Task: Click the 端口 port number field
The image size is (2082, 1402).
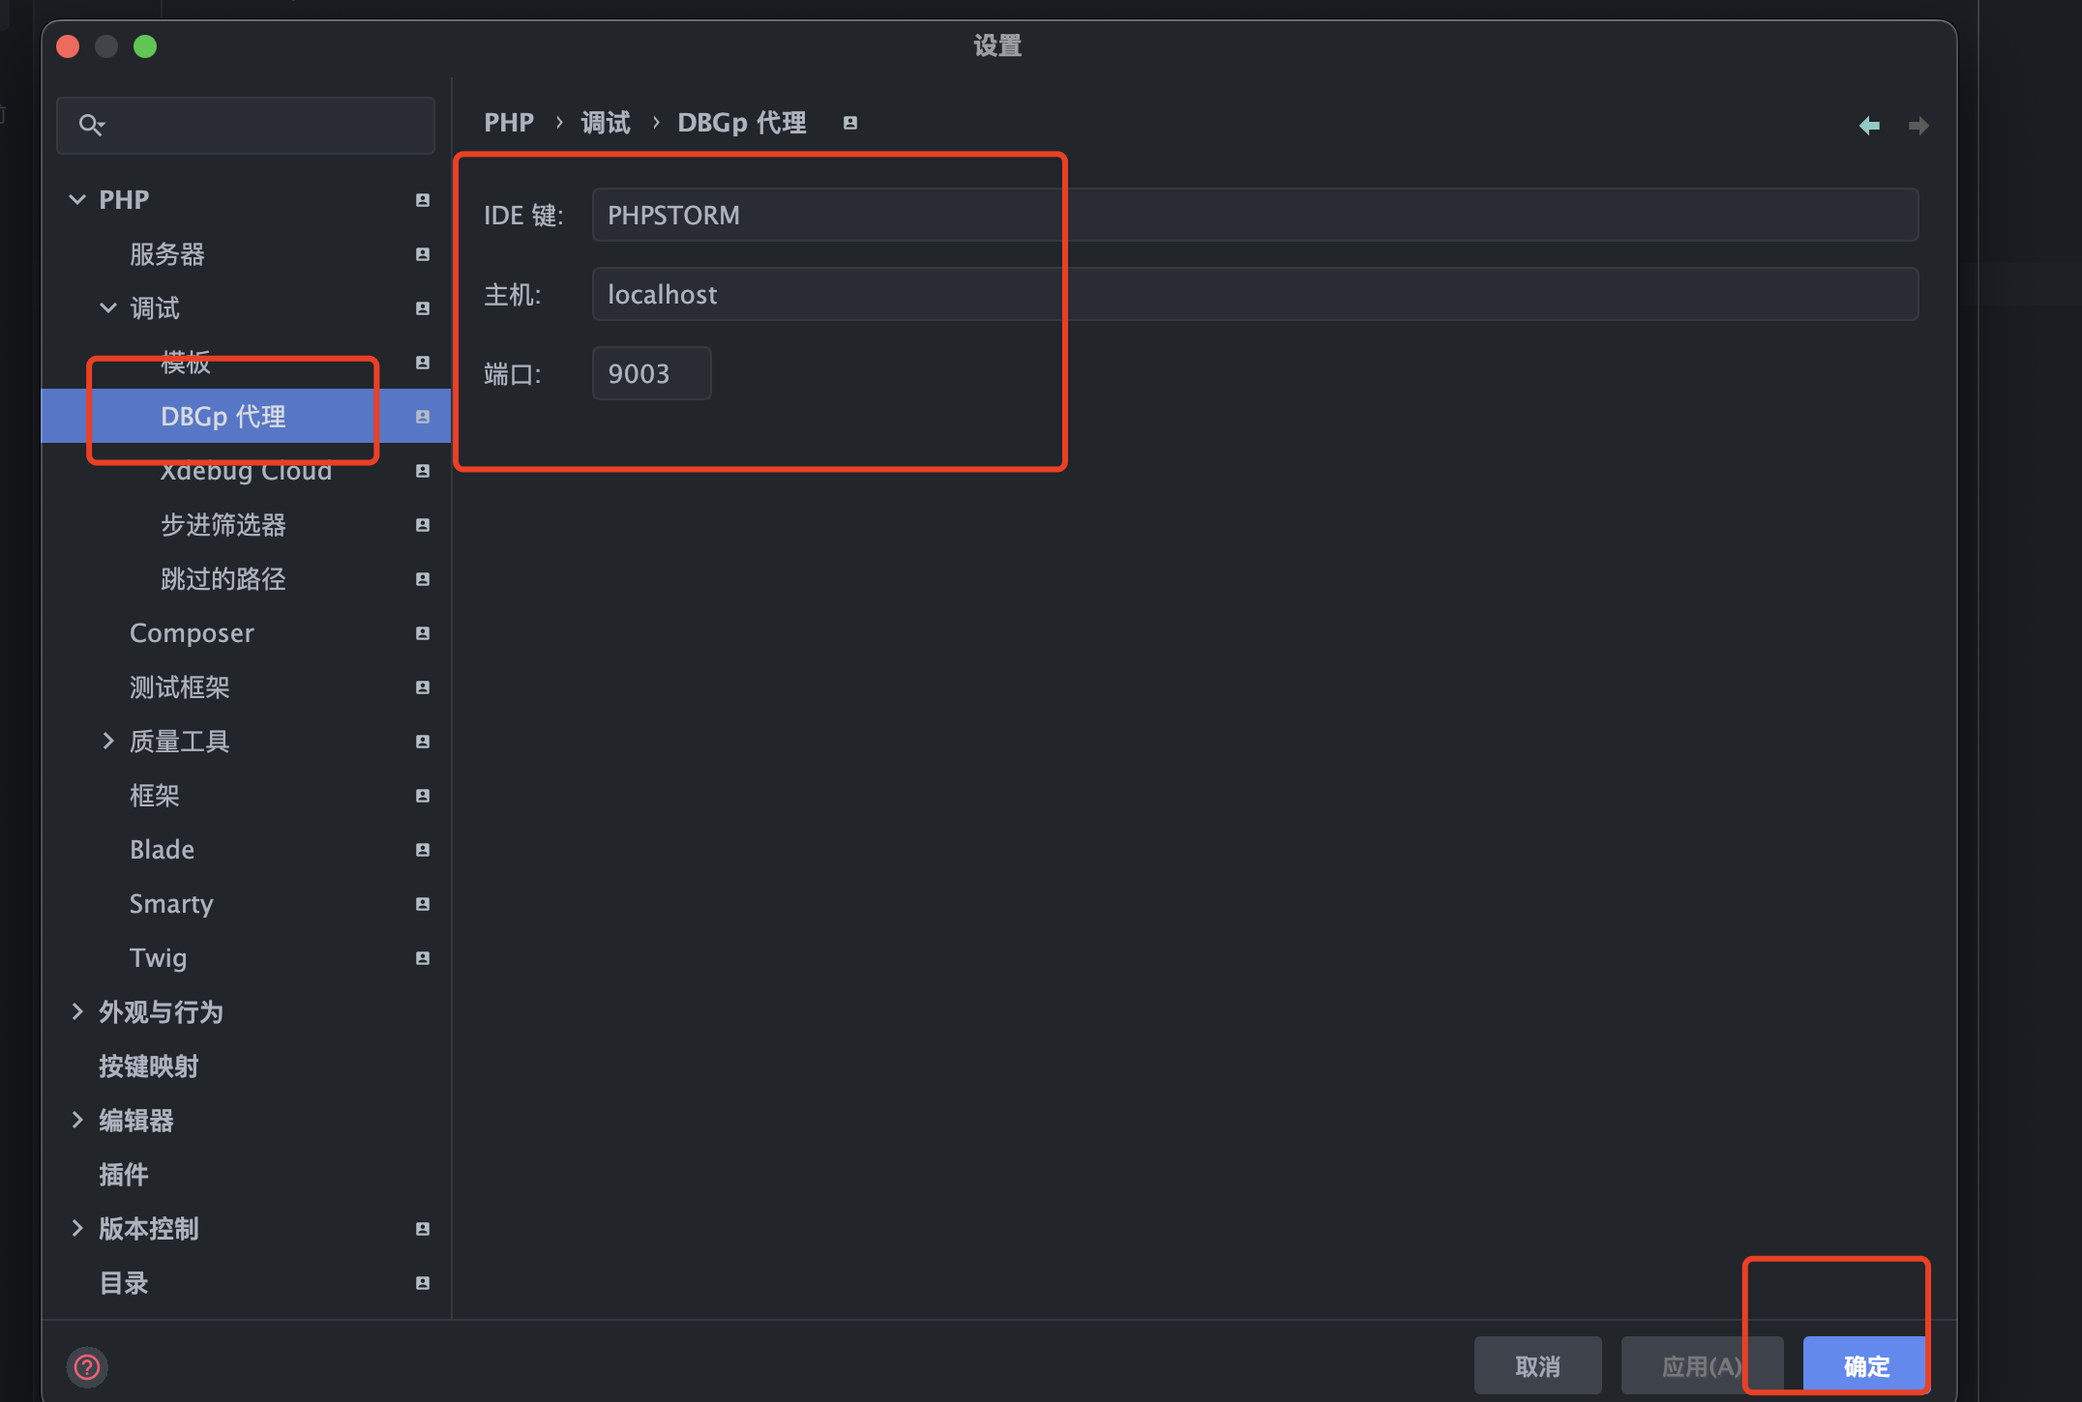Action: click(x=651, y=373)
